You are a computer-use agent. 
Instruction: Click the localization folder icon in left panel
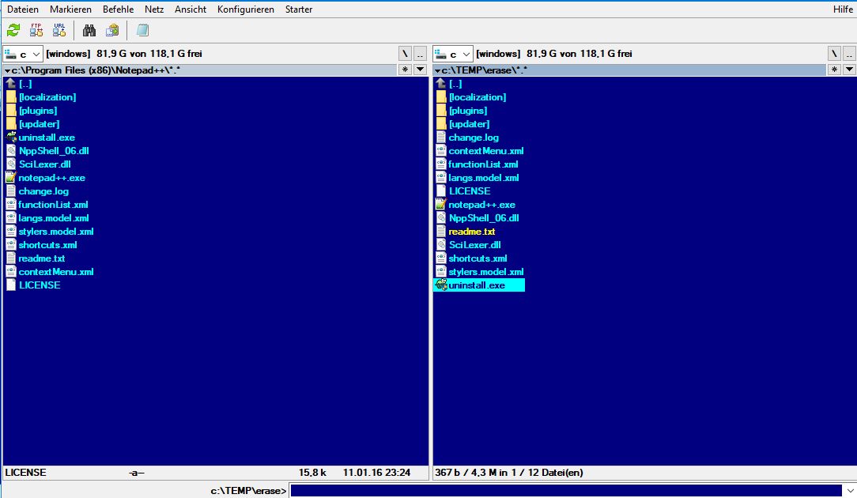tap(11, 97)
